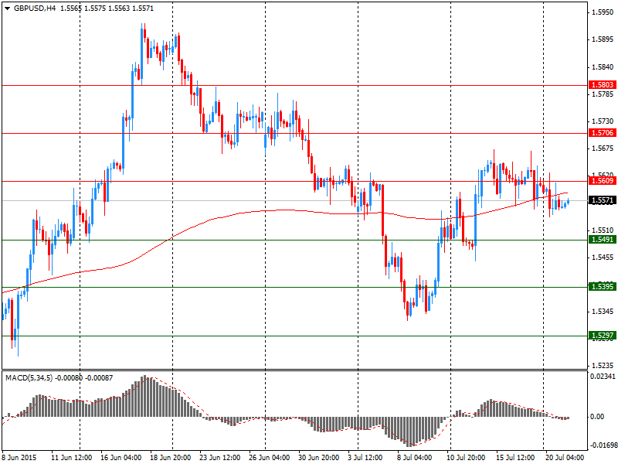Click the MACD 0.00 zero level value
618x464 pixels.
(598, 417)
